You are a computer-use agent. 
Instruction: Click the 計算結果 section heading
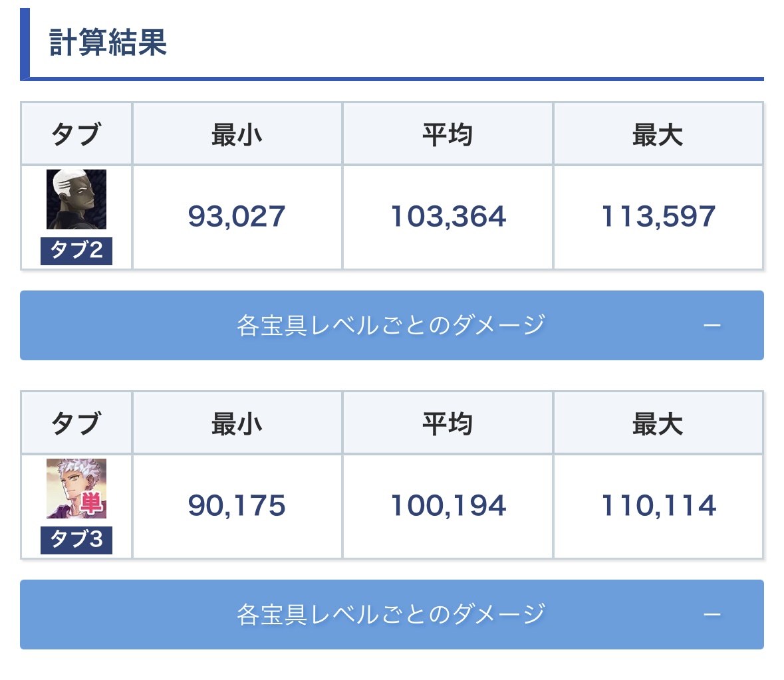tap(108, 43)
